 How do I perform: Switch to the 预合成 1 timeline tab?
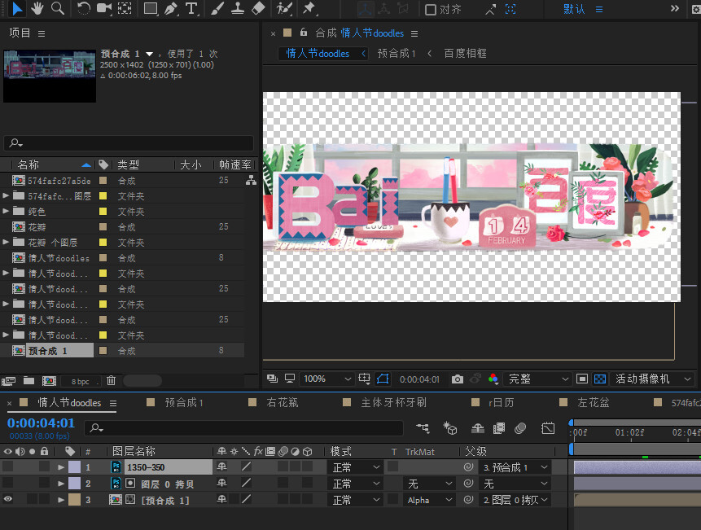[x=184, y=403]
